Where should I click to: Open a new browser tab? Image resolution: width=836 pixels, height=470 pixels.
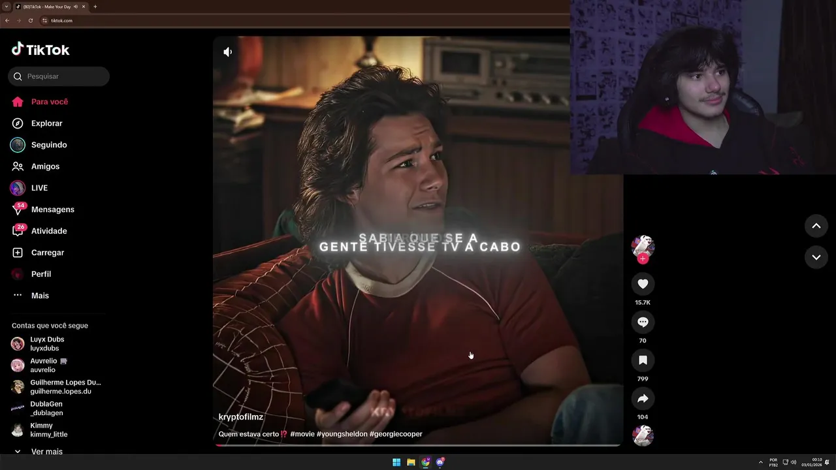(x=95, y=7)
